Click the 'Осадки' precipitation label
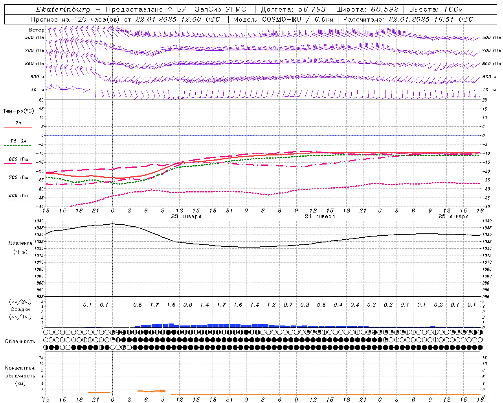 [x=20, y=309]
